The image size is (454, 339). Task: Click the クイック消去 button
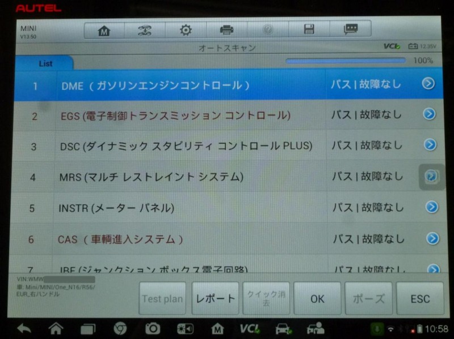point(266,298)
